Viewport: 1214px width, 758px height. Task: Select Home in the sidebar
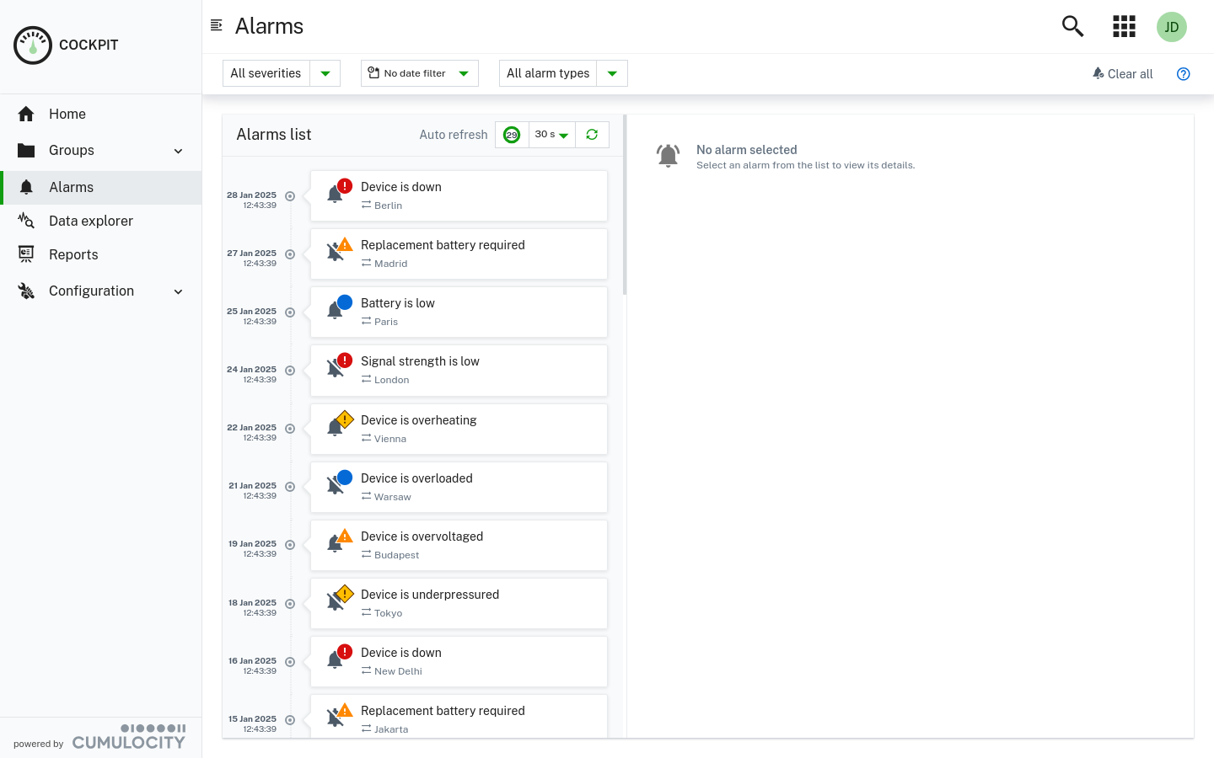[67, 114]
